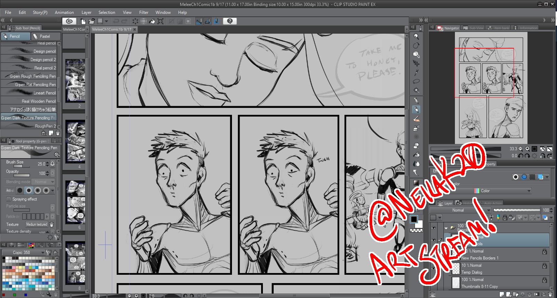
Task: Click Navigator zoom in magnifier
Action: click(x=527, y=149)
